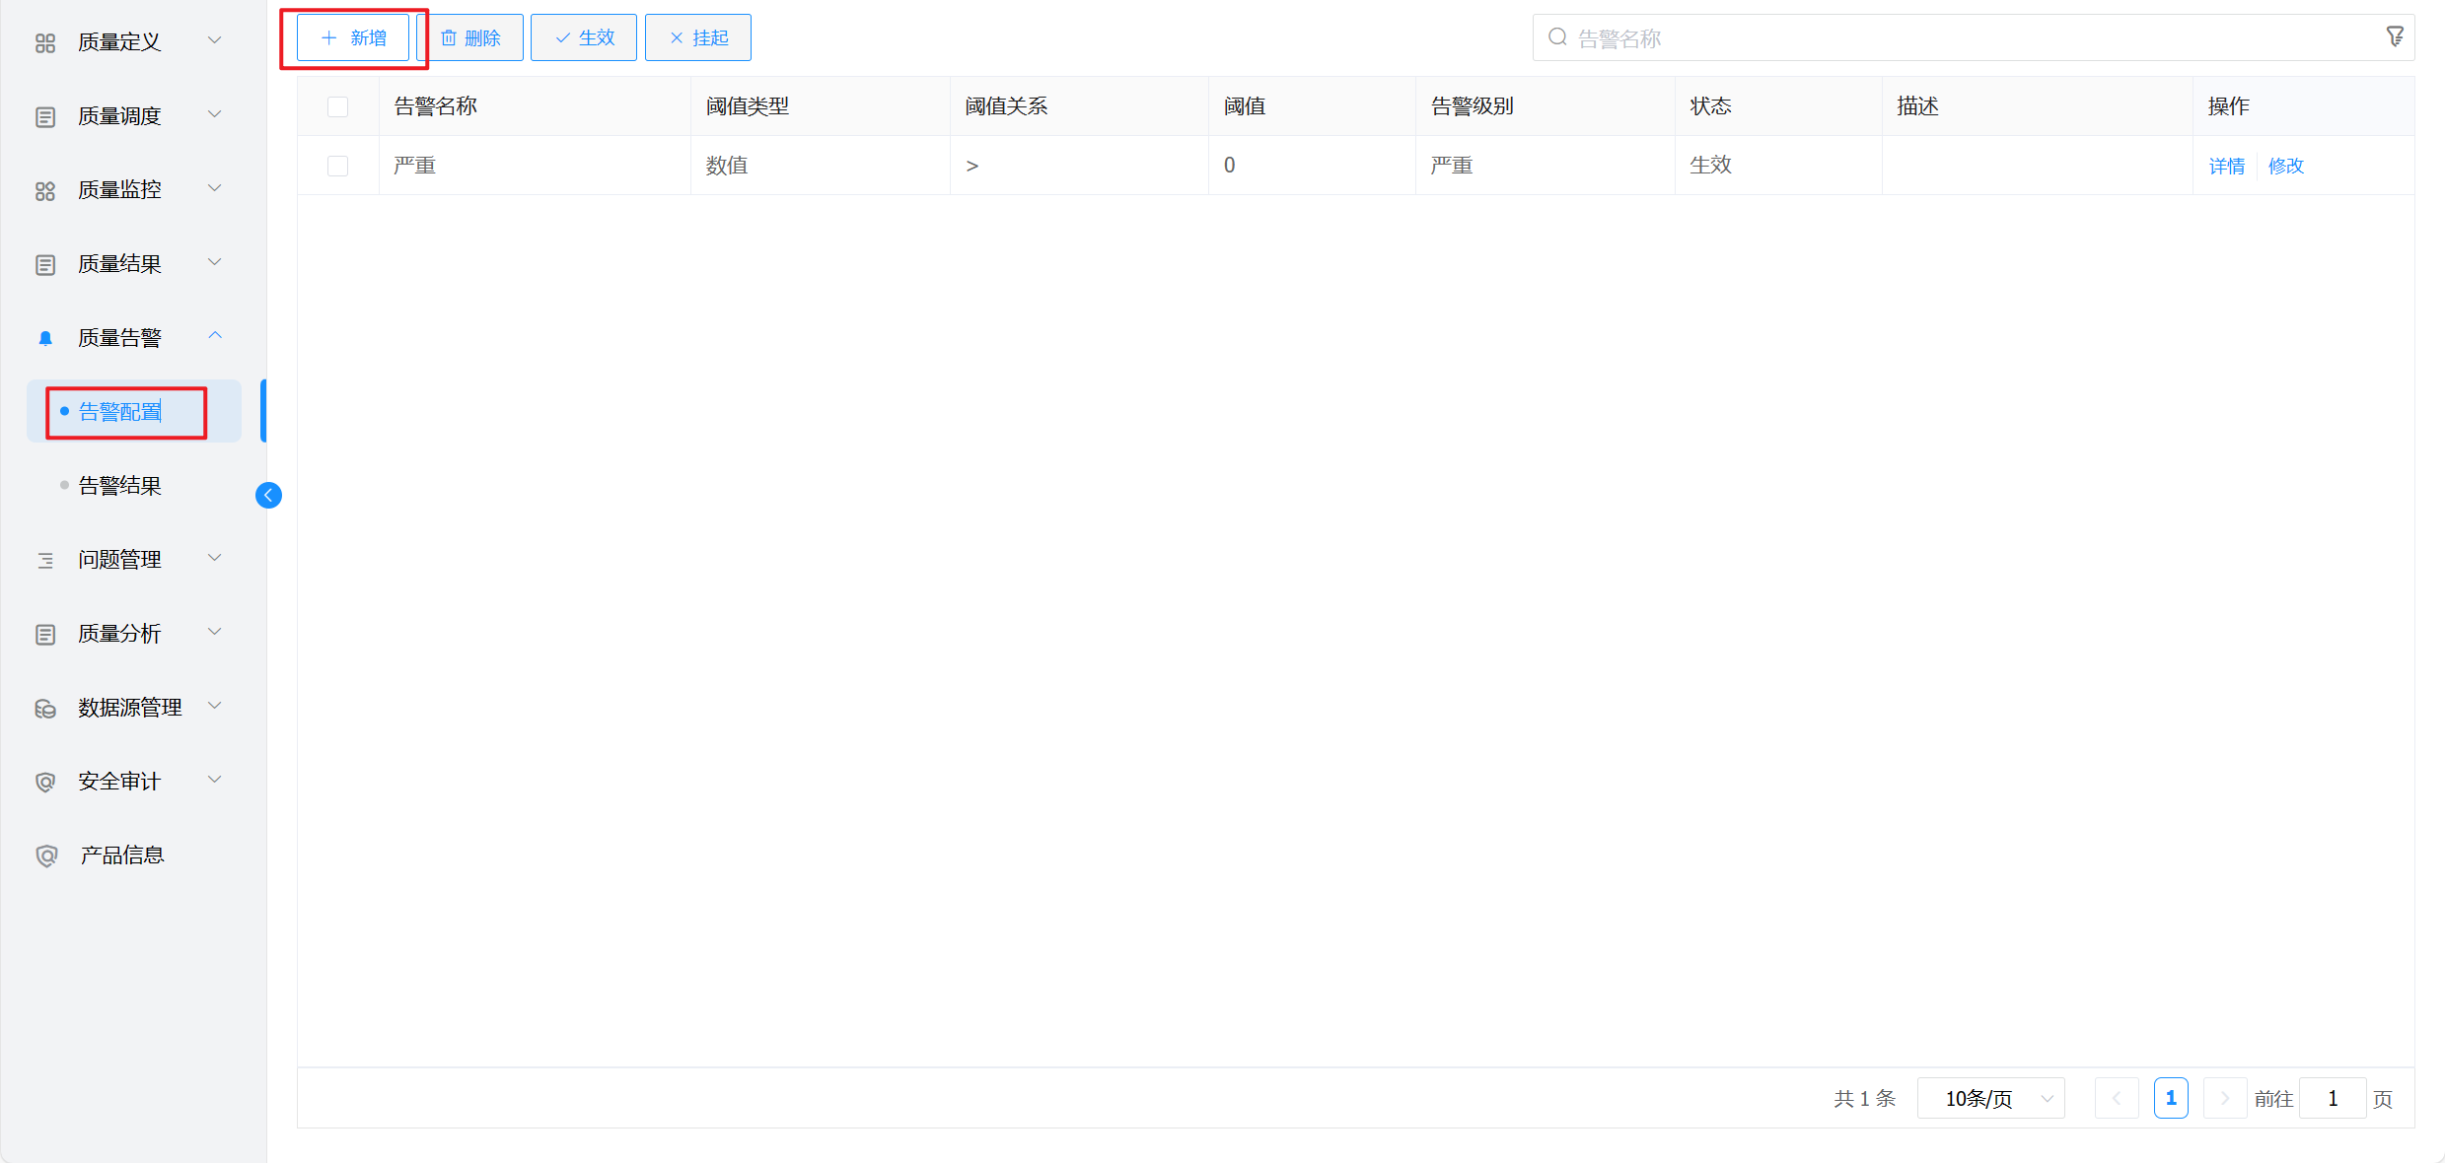The width and height of the screenshot is (2445, 1163).
Task: Click the 新增 add button
Action: point(353,37)
